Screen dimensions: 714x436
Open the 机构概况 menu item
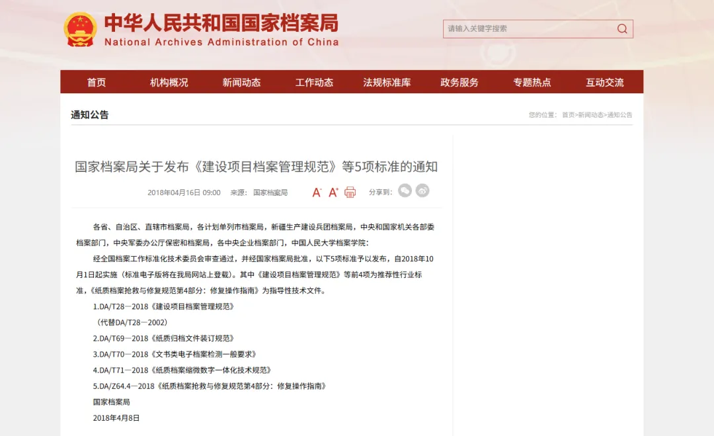click(169, 83)
